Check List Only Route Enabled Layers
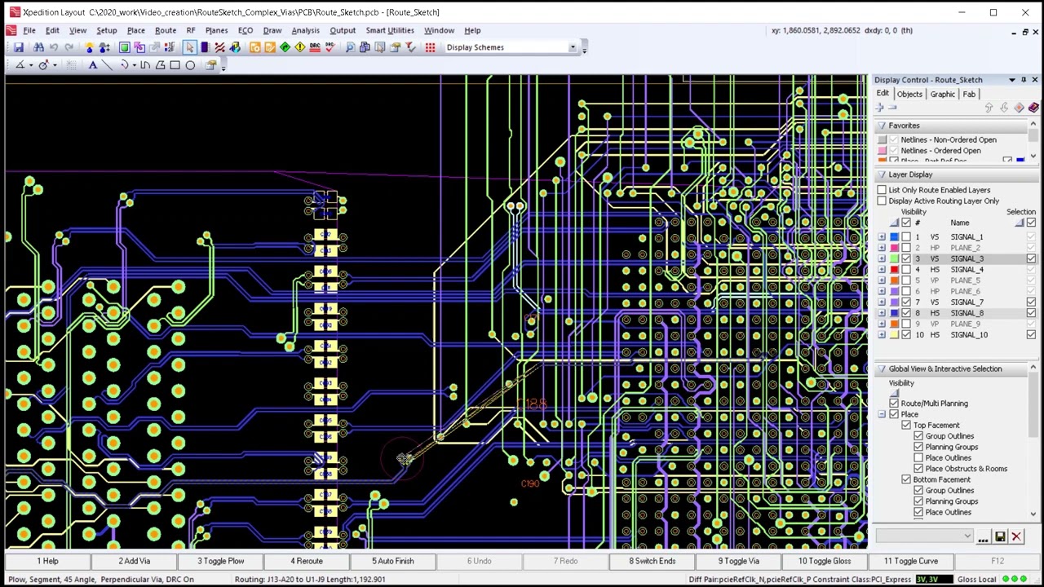1044x587 pixels. tap(882, 190)
